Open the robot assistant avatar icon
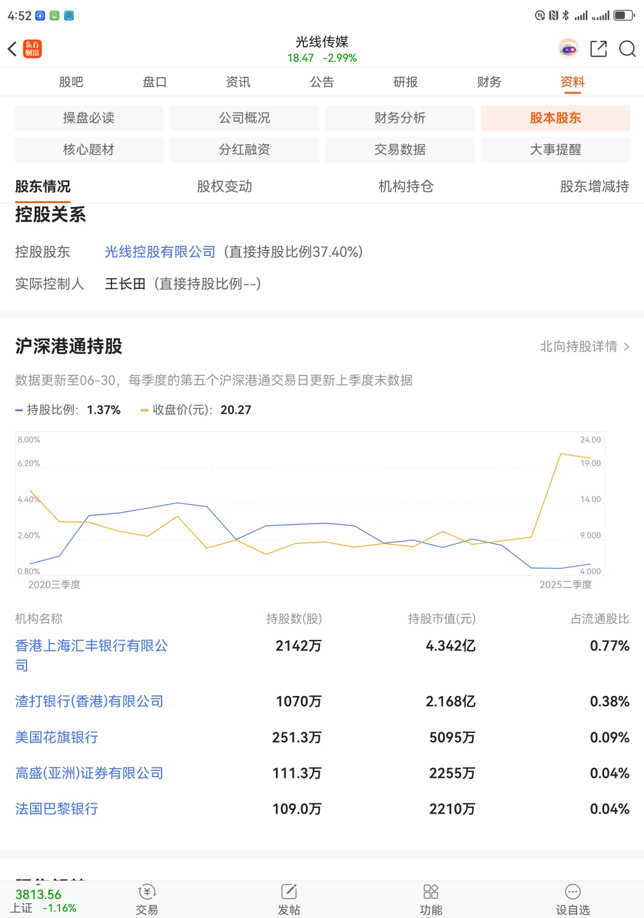644x918 pixels. click(568, 49)
